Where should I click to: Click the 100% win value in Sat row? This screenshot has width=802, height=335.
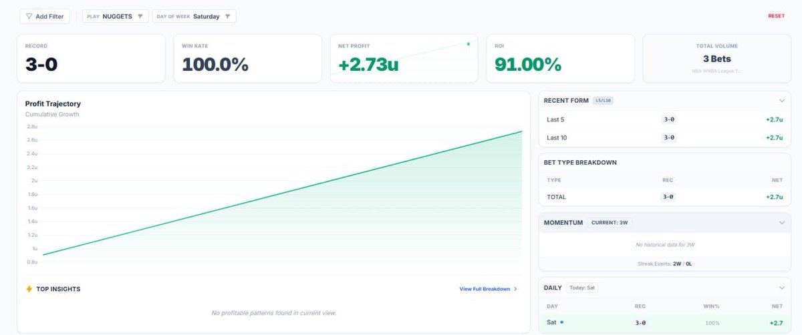712,322
